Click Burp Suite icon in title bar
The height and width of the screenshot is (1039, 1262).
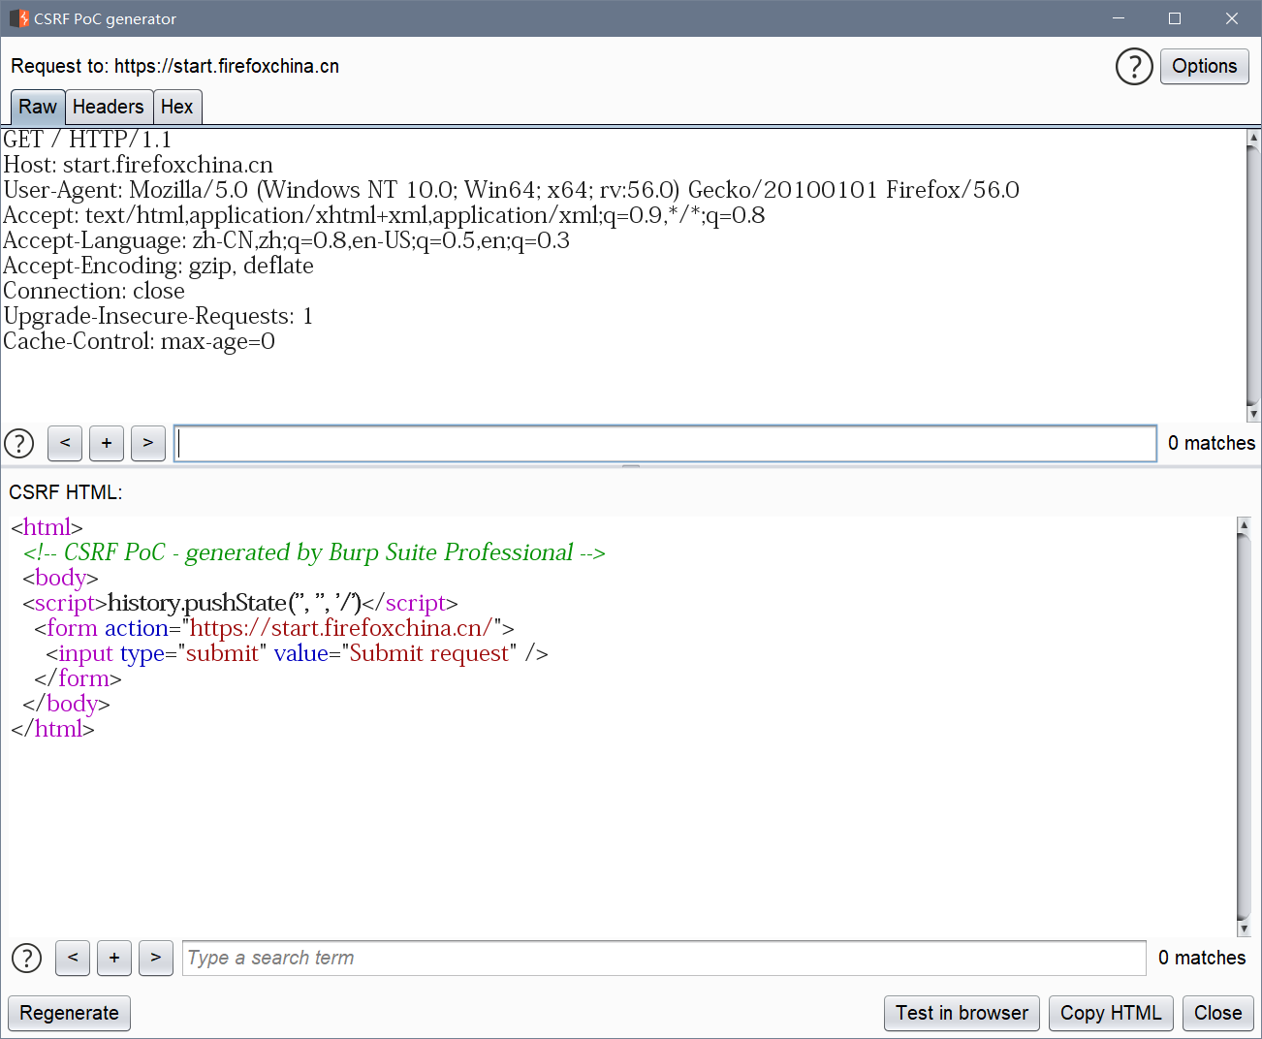click(x=18, y=18)
